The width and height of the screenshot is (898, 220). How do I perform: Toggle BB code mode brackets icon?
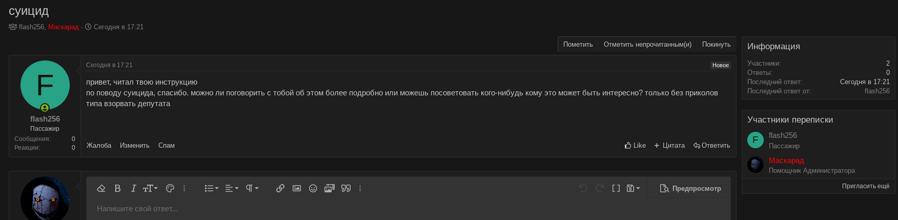(x=616, y=188)
